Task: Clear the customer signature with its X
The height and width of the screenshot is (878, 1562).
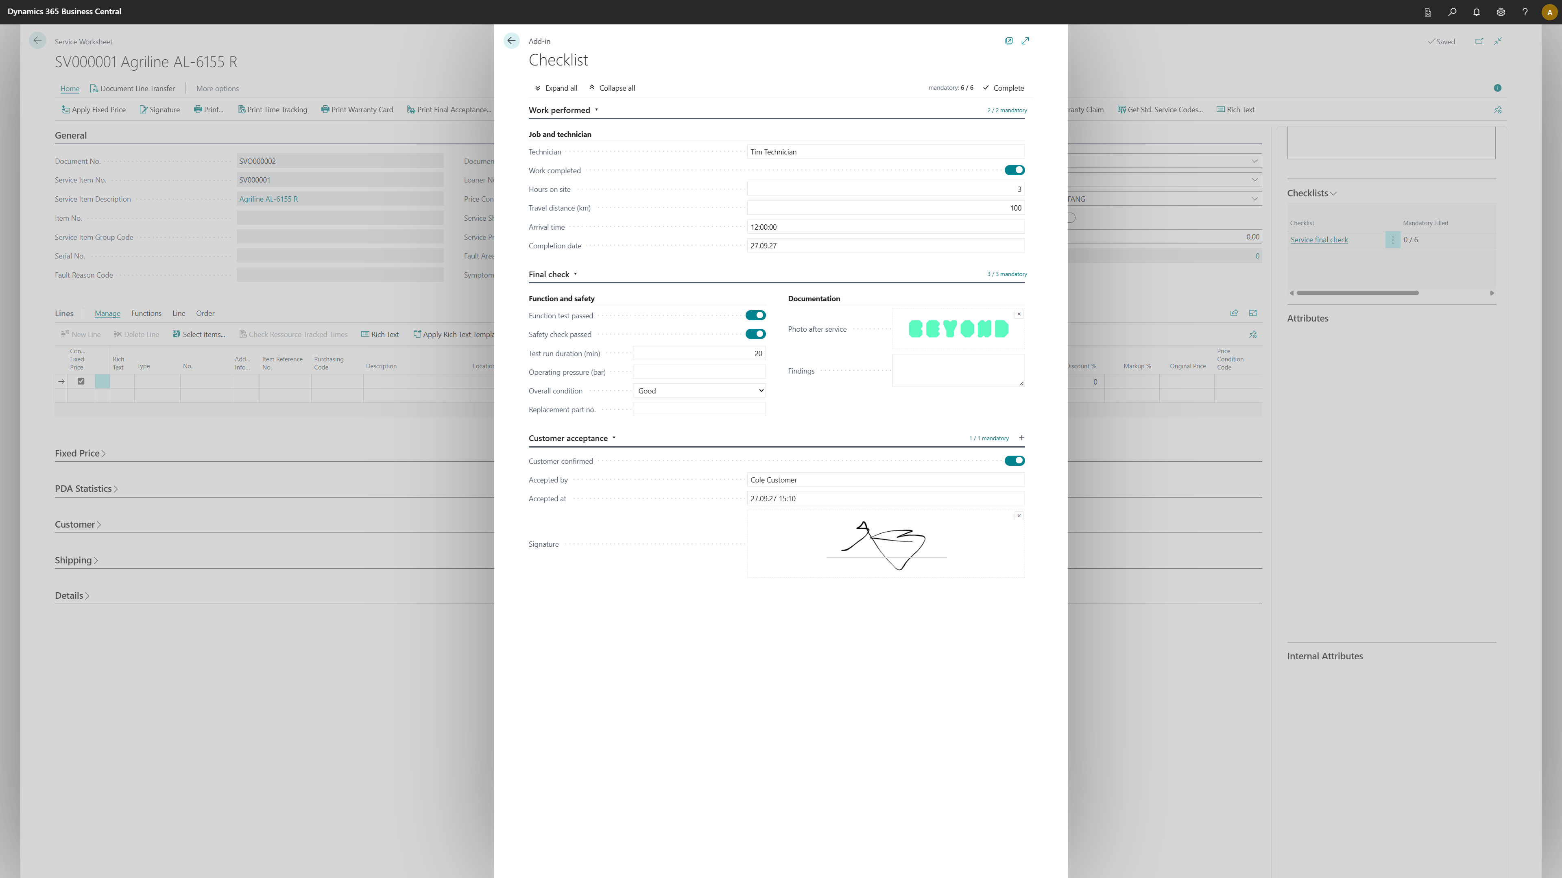Action: (1019, 516)
